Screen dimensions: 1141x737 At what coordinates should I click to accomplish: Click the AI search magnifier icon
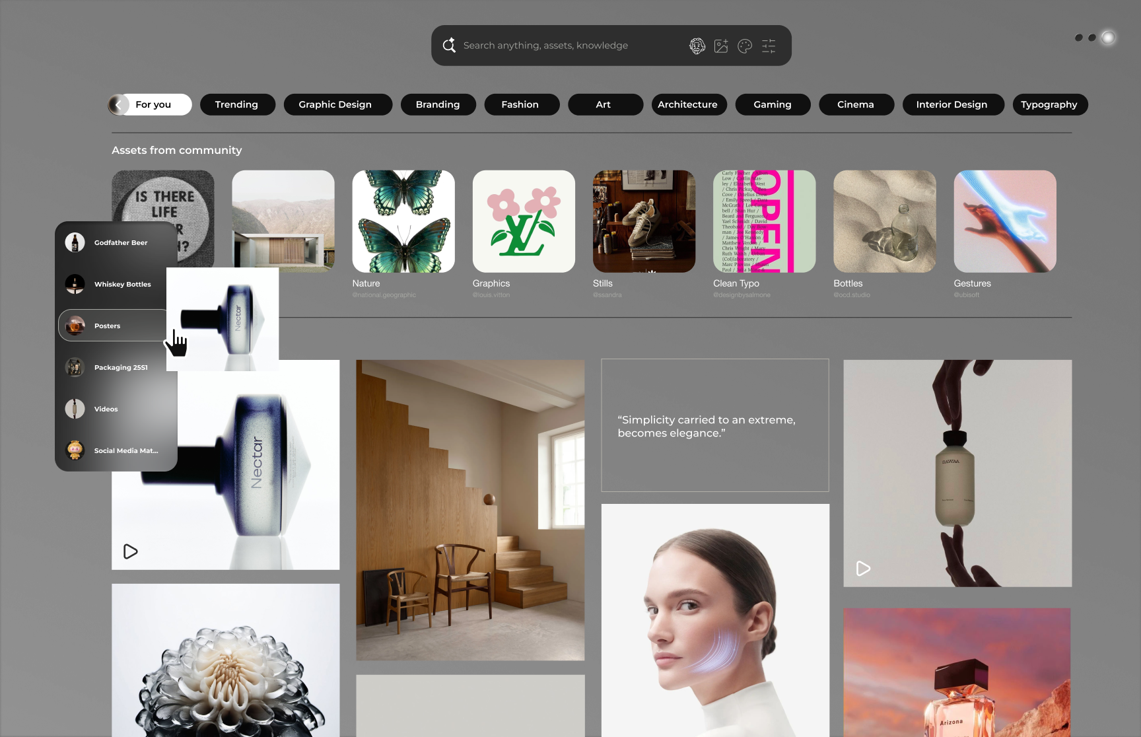click(449, 46)
